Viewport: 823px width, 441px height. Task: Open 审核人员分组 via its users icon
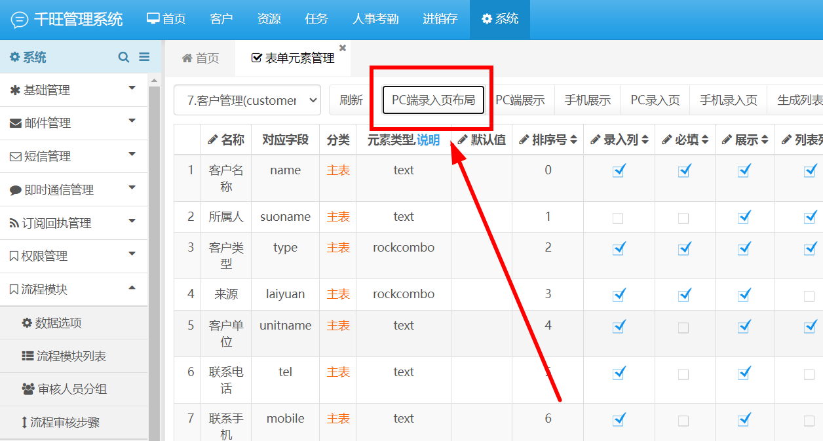point(28,389)
